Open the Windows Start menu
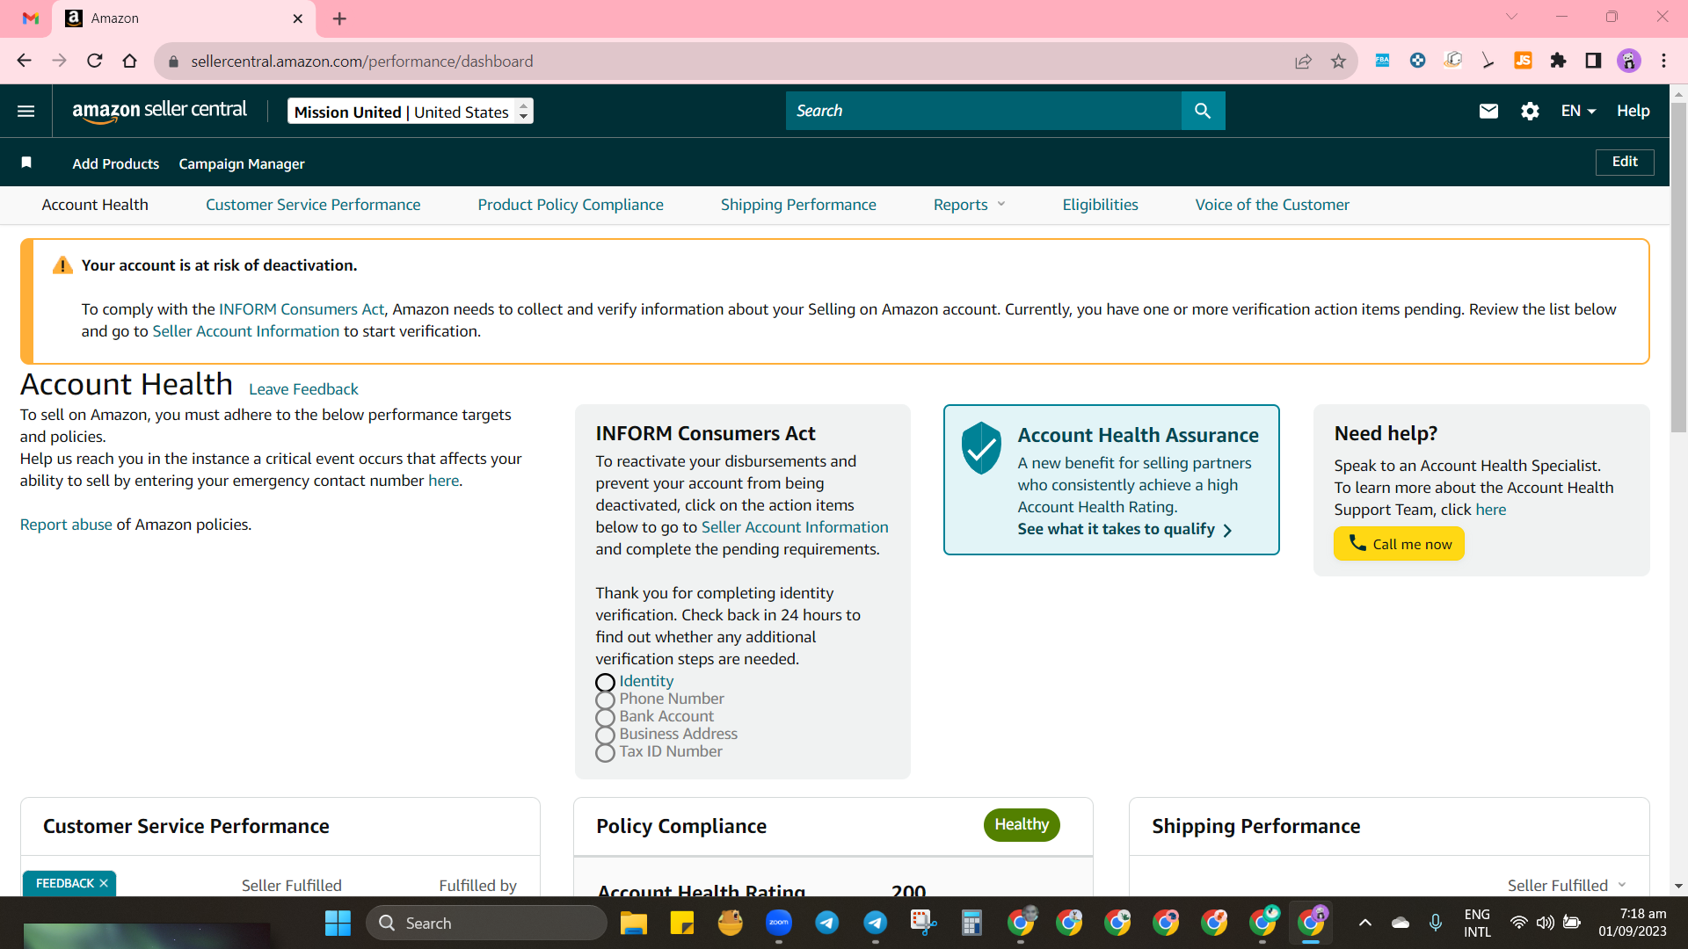This screenshot has height=949, width=1688. pos(338,923)
